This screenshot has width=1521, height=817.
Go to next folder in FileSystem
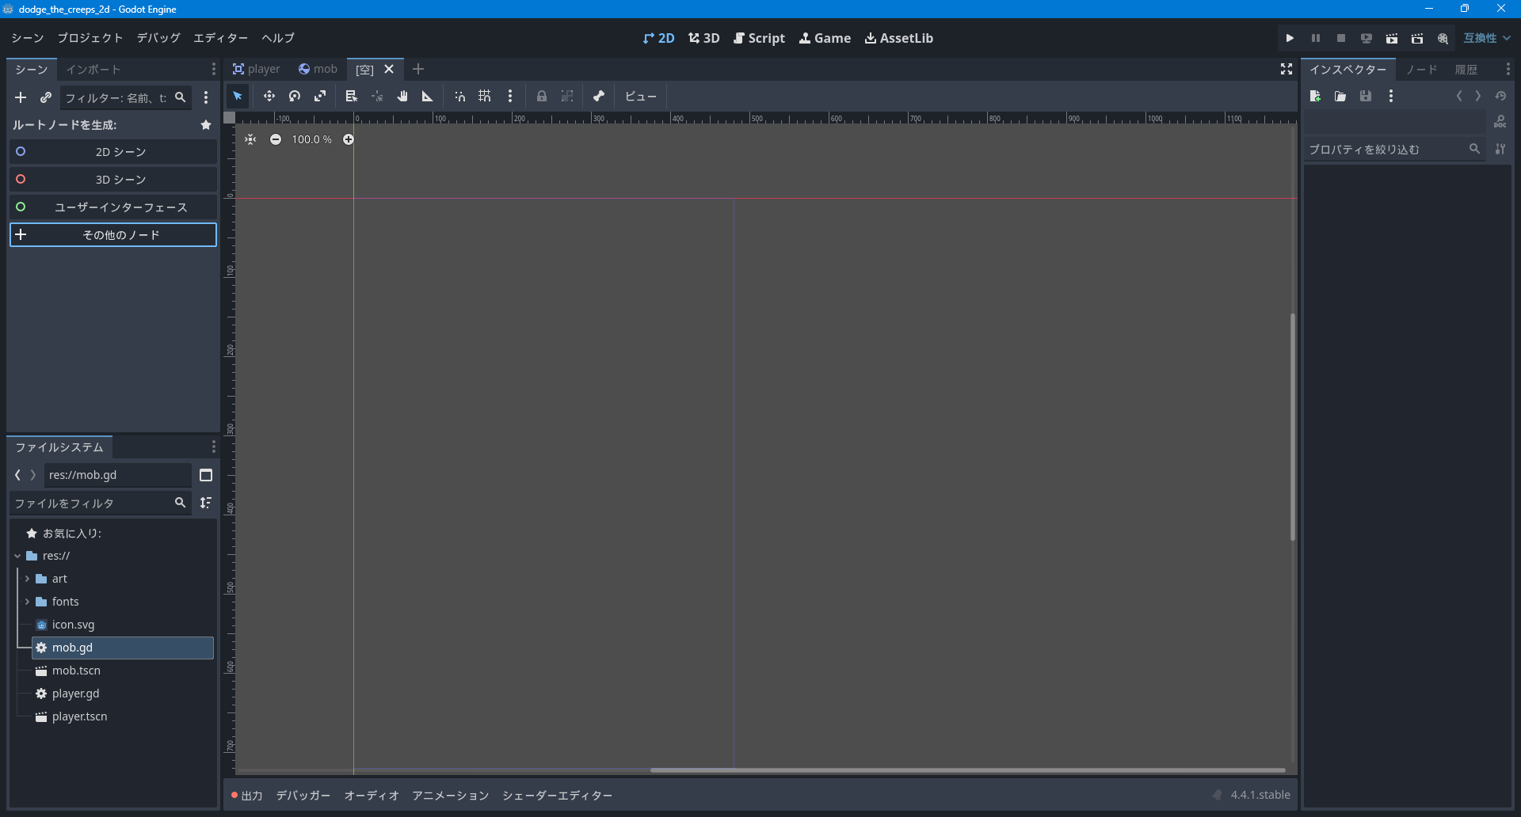pyautogui.click(x=33, y=475)
